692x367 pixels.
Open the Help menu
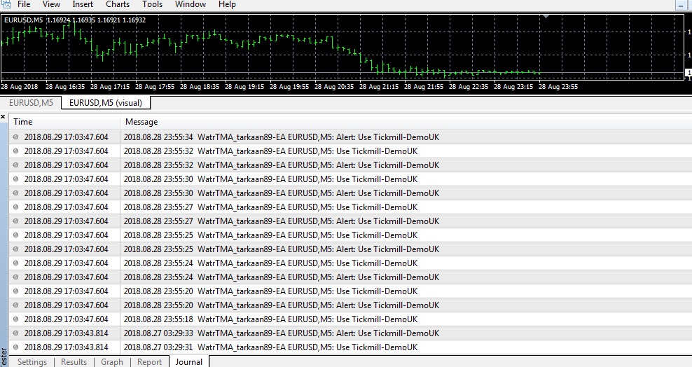227,4
